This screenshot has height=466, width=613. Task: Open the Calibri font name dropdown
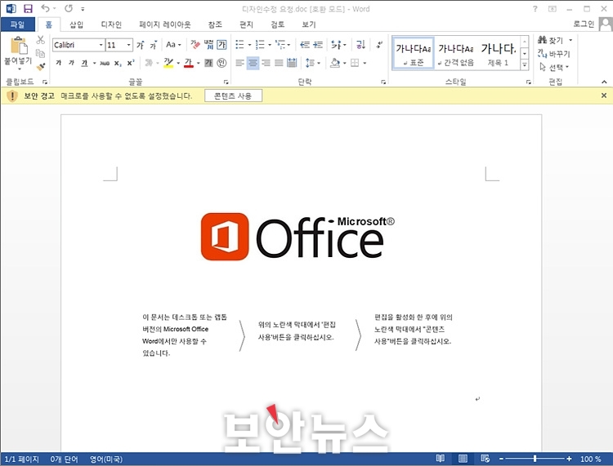(x=101, y=45)
